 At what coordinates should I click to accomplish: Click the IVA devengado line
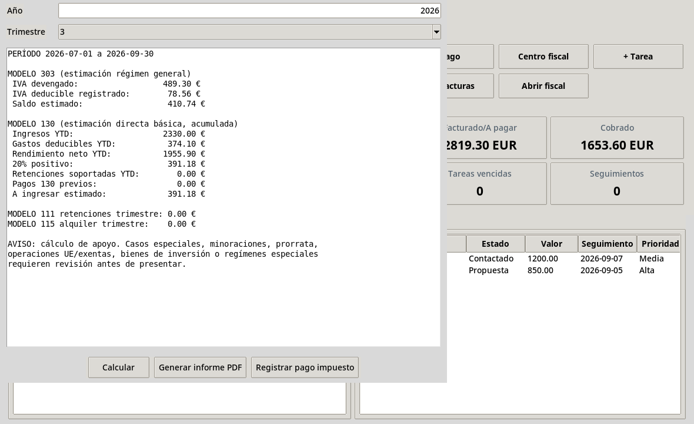point(106,84)
